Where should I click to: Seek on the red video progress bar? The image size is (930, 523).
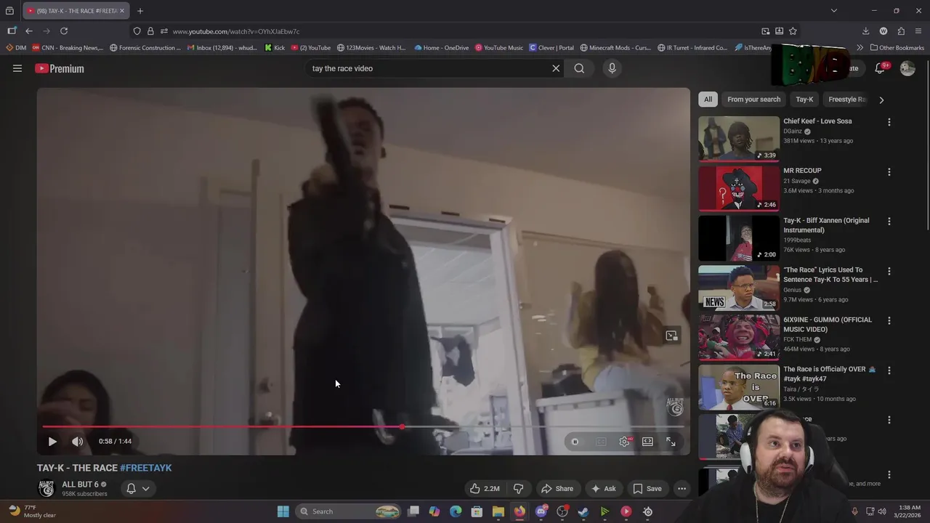363,426
